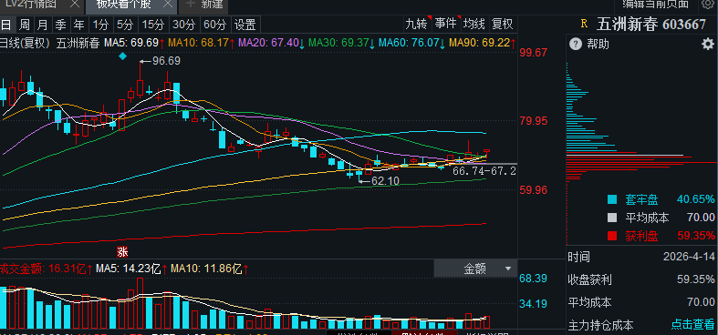Click the cyan diamond marker above chart

click(122, 56)
